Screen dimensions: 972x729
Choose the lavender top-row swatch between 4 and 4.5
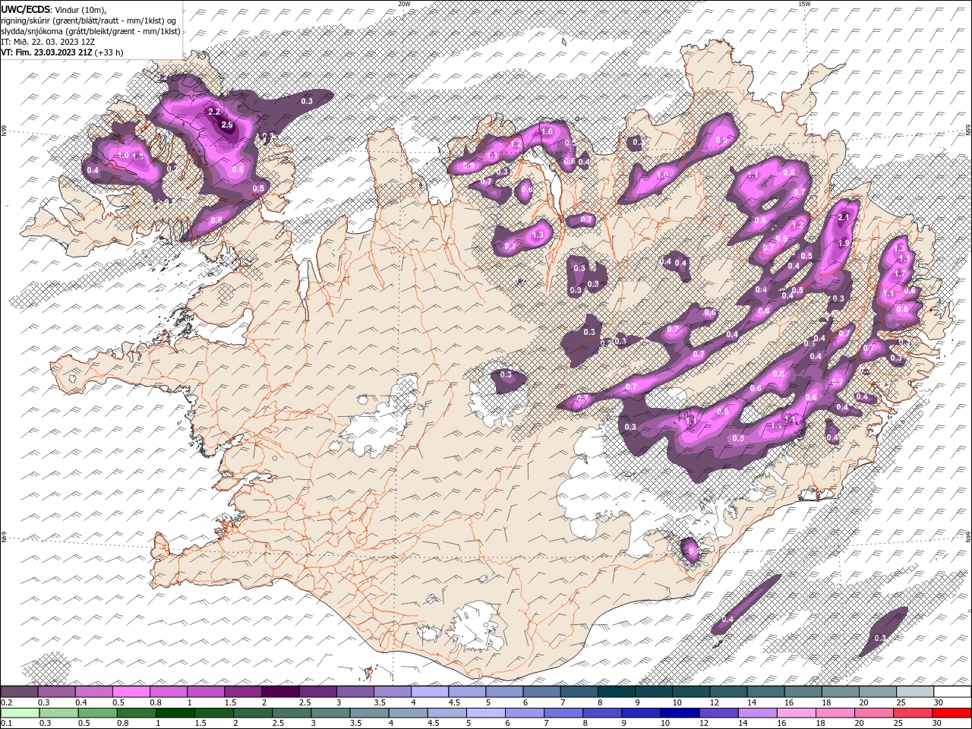430,691
